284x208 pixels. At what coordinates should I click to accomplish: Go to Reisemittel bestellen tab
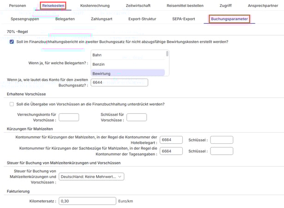[185, 6]
